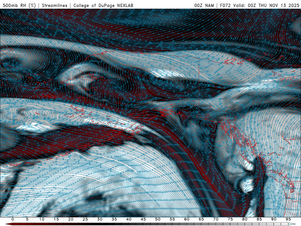Click the "30" value on the color scale

click(x=100, y=219)
